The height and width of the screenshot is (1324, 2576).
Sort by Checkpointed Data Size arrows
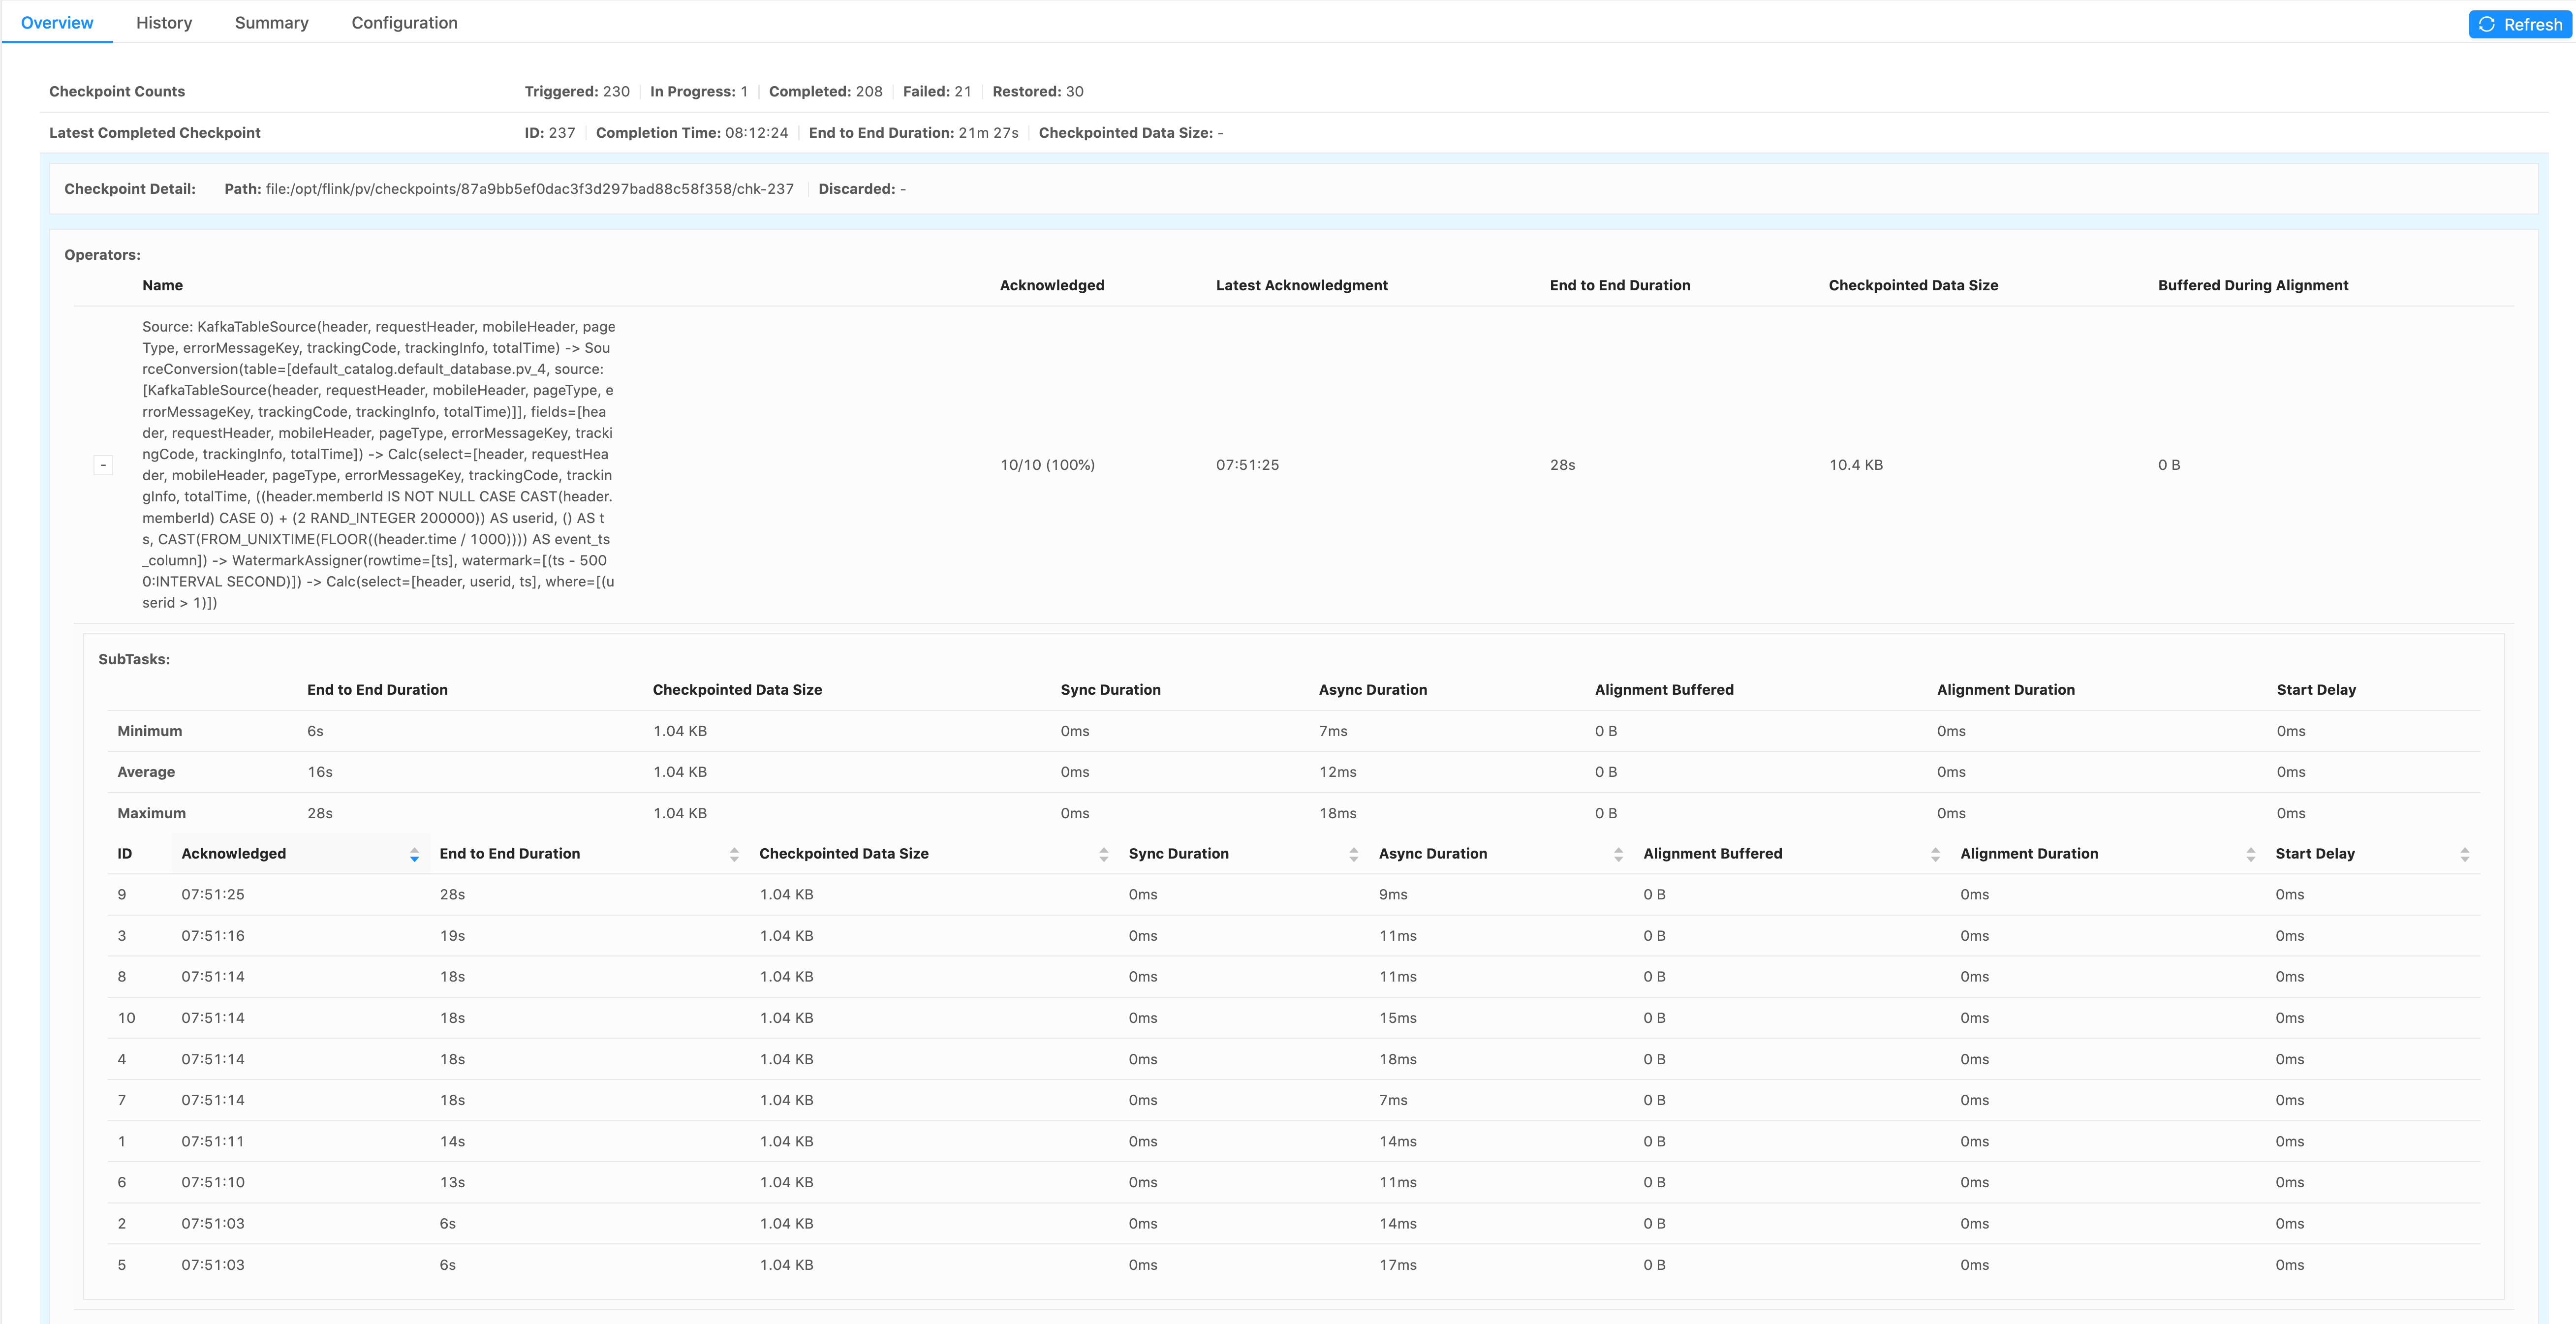[1103, 854]
